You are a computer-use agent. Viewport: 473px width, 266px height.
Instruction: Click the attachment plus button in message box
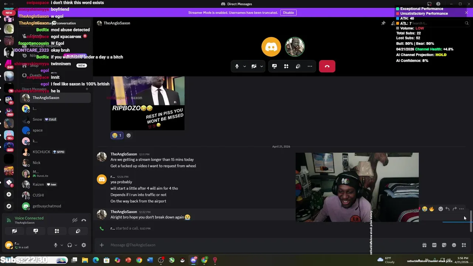[102, 245]
